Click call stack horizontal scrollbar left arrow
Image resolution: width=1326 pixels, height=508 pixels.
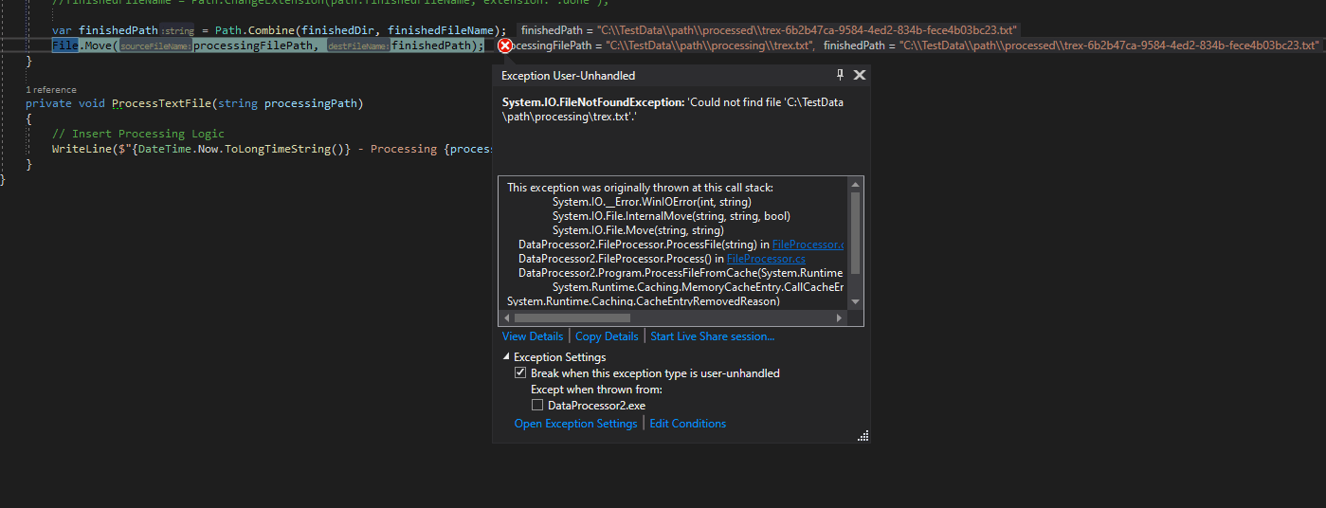tap(506, 318)
